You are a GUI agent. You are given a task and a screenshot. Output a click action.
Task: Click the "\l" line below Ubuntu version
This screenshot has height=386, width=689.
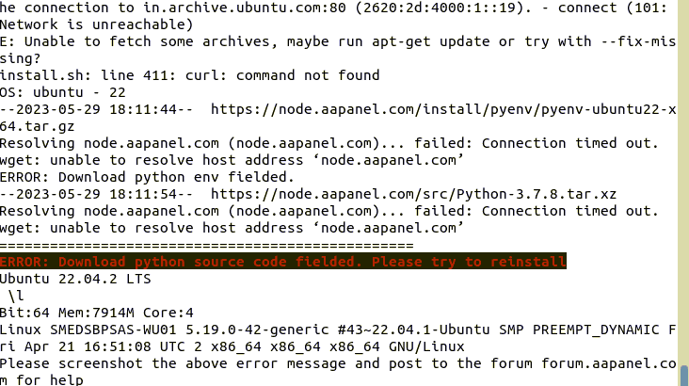(16, 296)
